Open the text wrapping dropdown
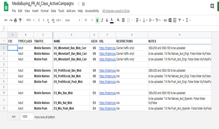Screen dimensions: 219x129 coord(151,20)
